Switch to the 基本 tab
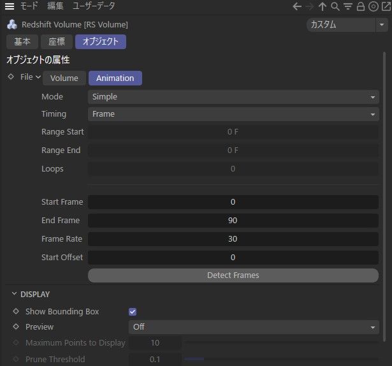This screenshot has height=366, width=392. (22, 41)
